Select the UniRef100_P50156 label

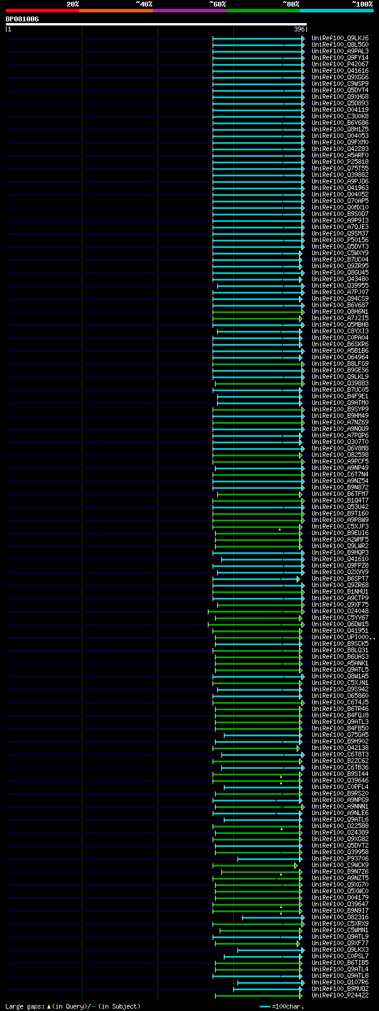coord(340,240)
